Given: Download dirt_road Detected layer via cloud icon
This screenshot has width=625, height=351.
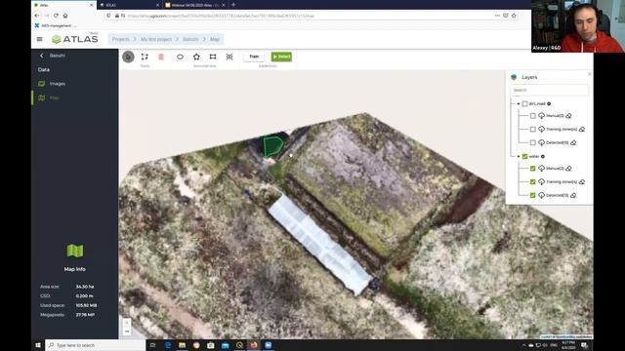Looking at the screenshot, I should point(541,142).
